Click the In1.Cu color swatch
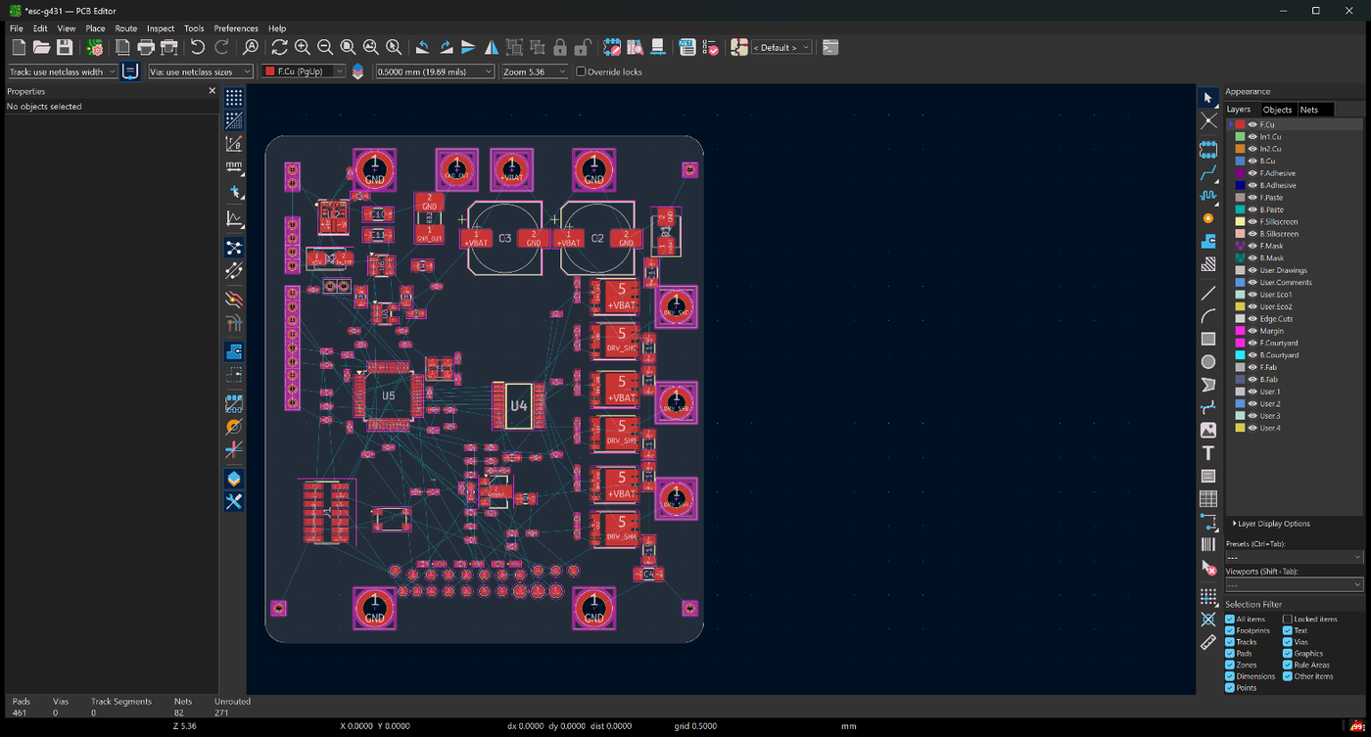 pyautogui.click(x=1240, y=137)
